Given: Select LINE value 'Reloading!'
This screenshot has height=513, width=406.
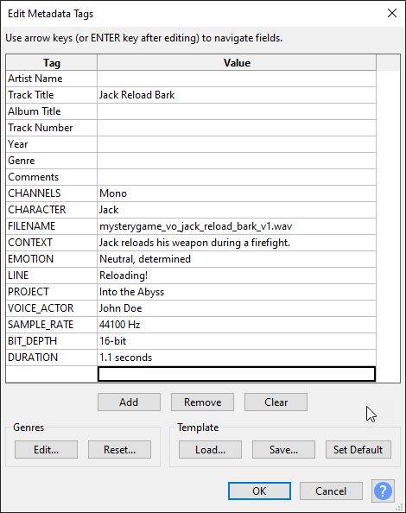Looking at the screenshot, I should click(237, 275).
